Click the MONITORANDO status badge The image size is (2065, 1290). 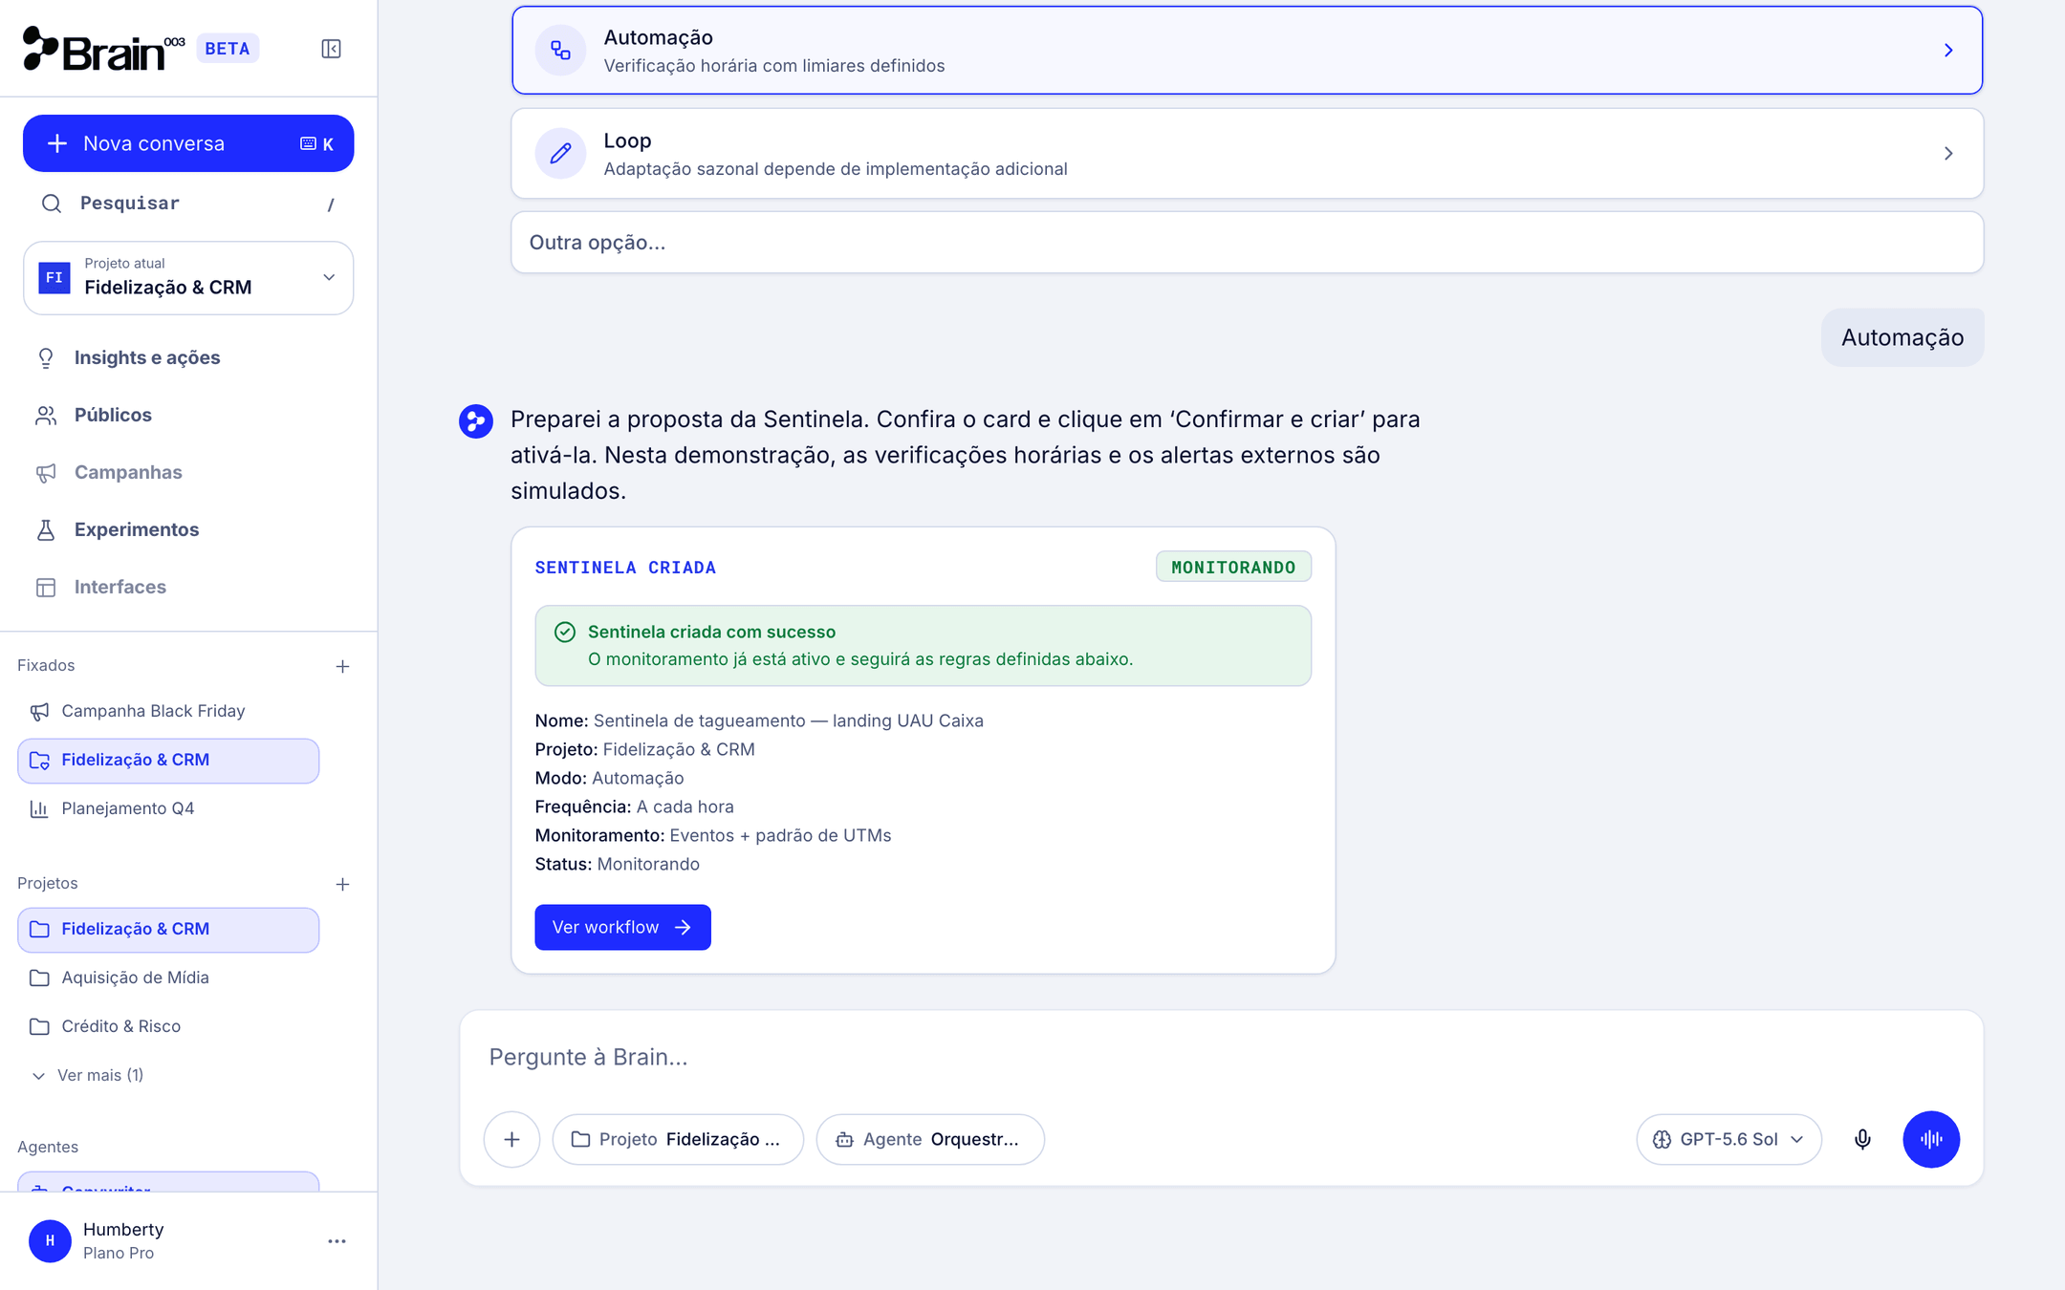click(x=1233, y=567)
